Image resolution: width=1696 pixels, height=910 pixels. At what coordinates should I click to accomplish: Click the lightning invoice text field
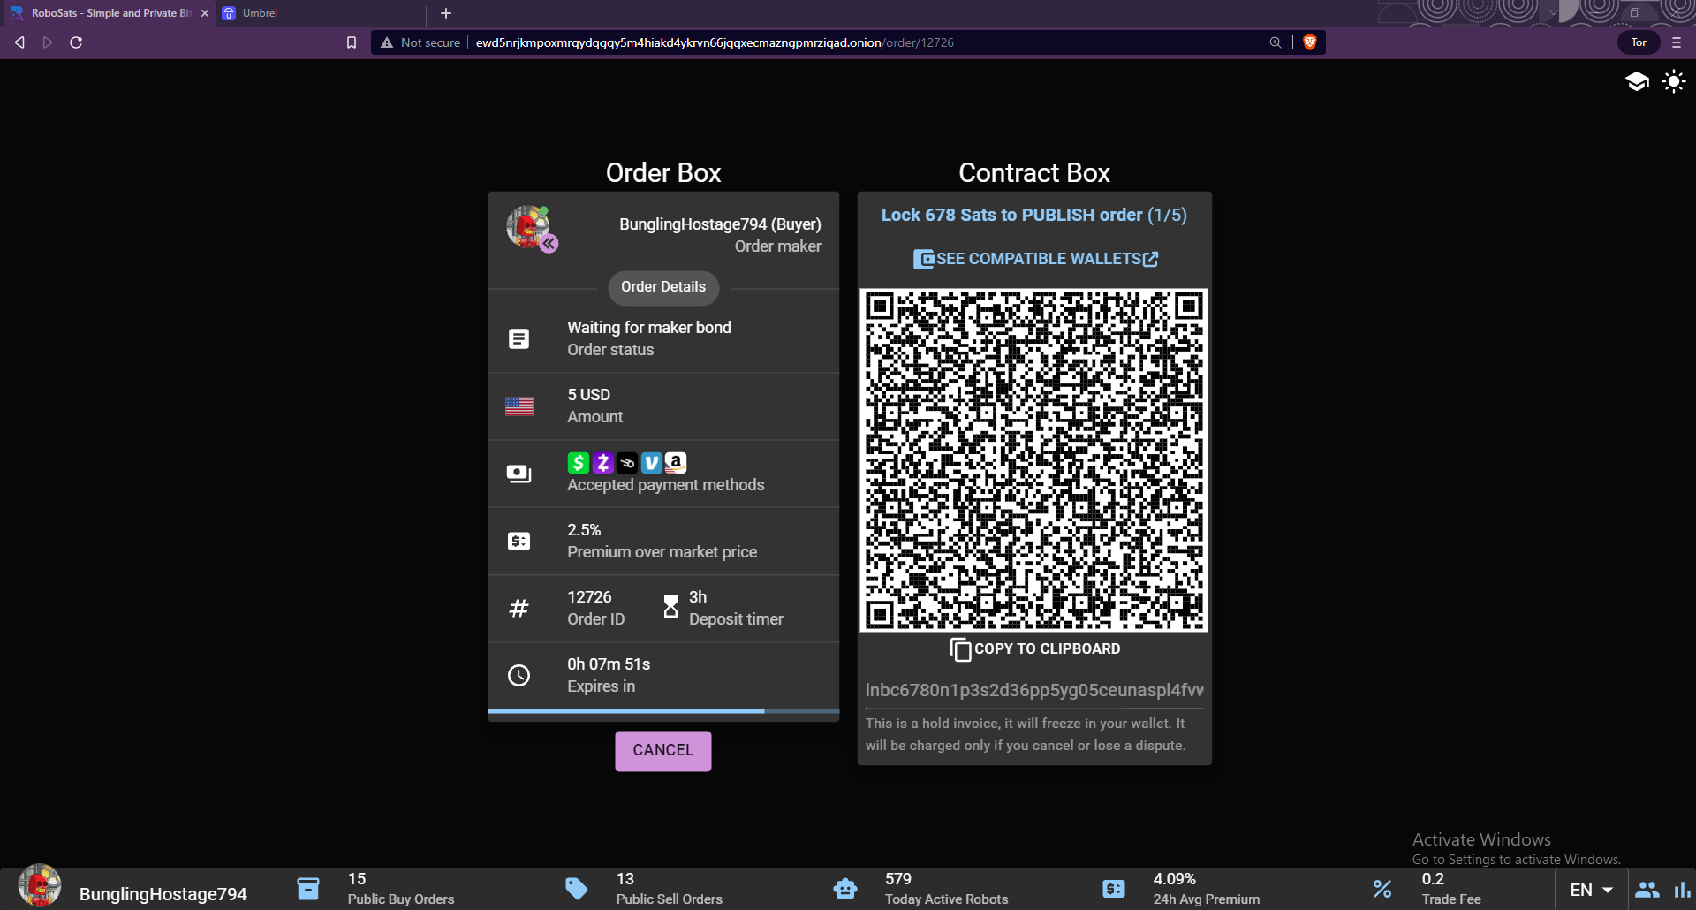click(1033, 690)
